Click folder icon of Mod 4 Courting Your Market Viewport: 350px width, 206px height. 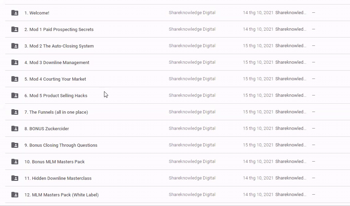[15, 79]
